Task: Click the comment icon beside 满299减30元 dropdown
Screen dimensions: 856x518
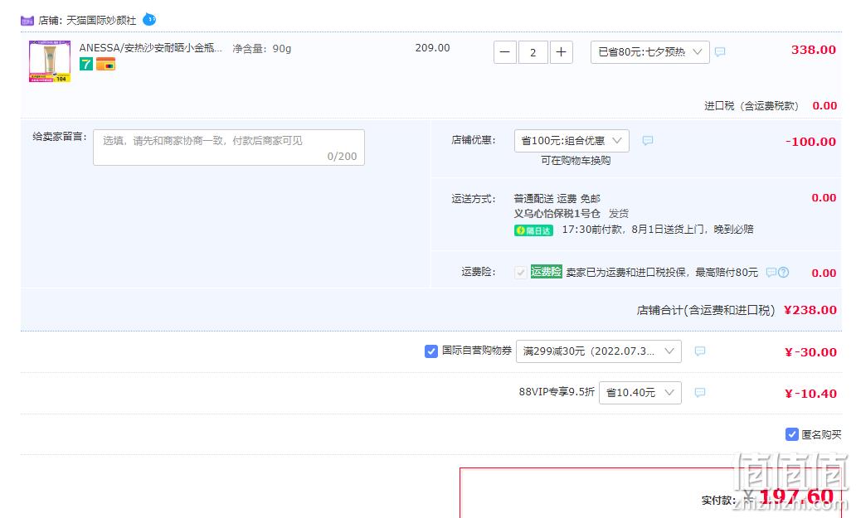Action: click(700, 351)
